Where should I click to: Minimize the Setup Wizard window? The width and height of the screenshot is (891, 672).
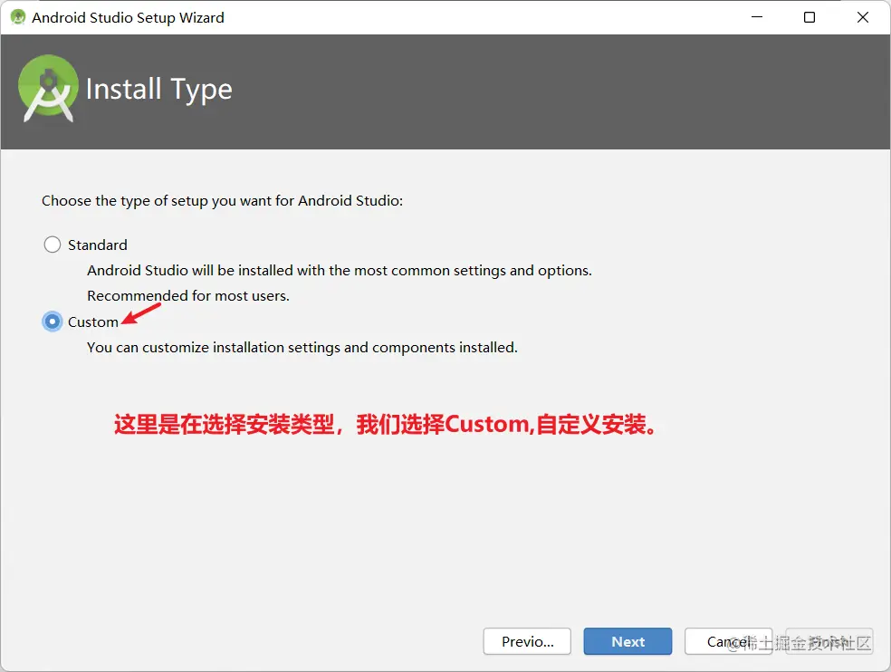(757, 17)
